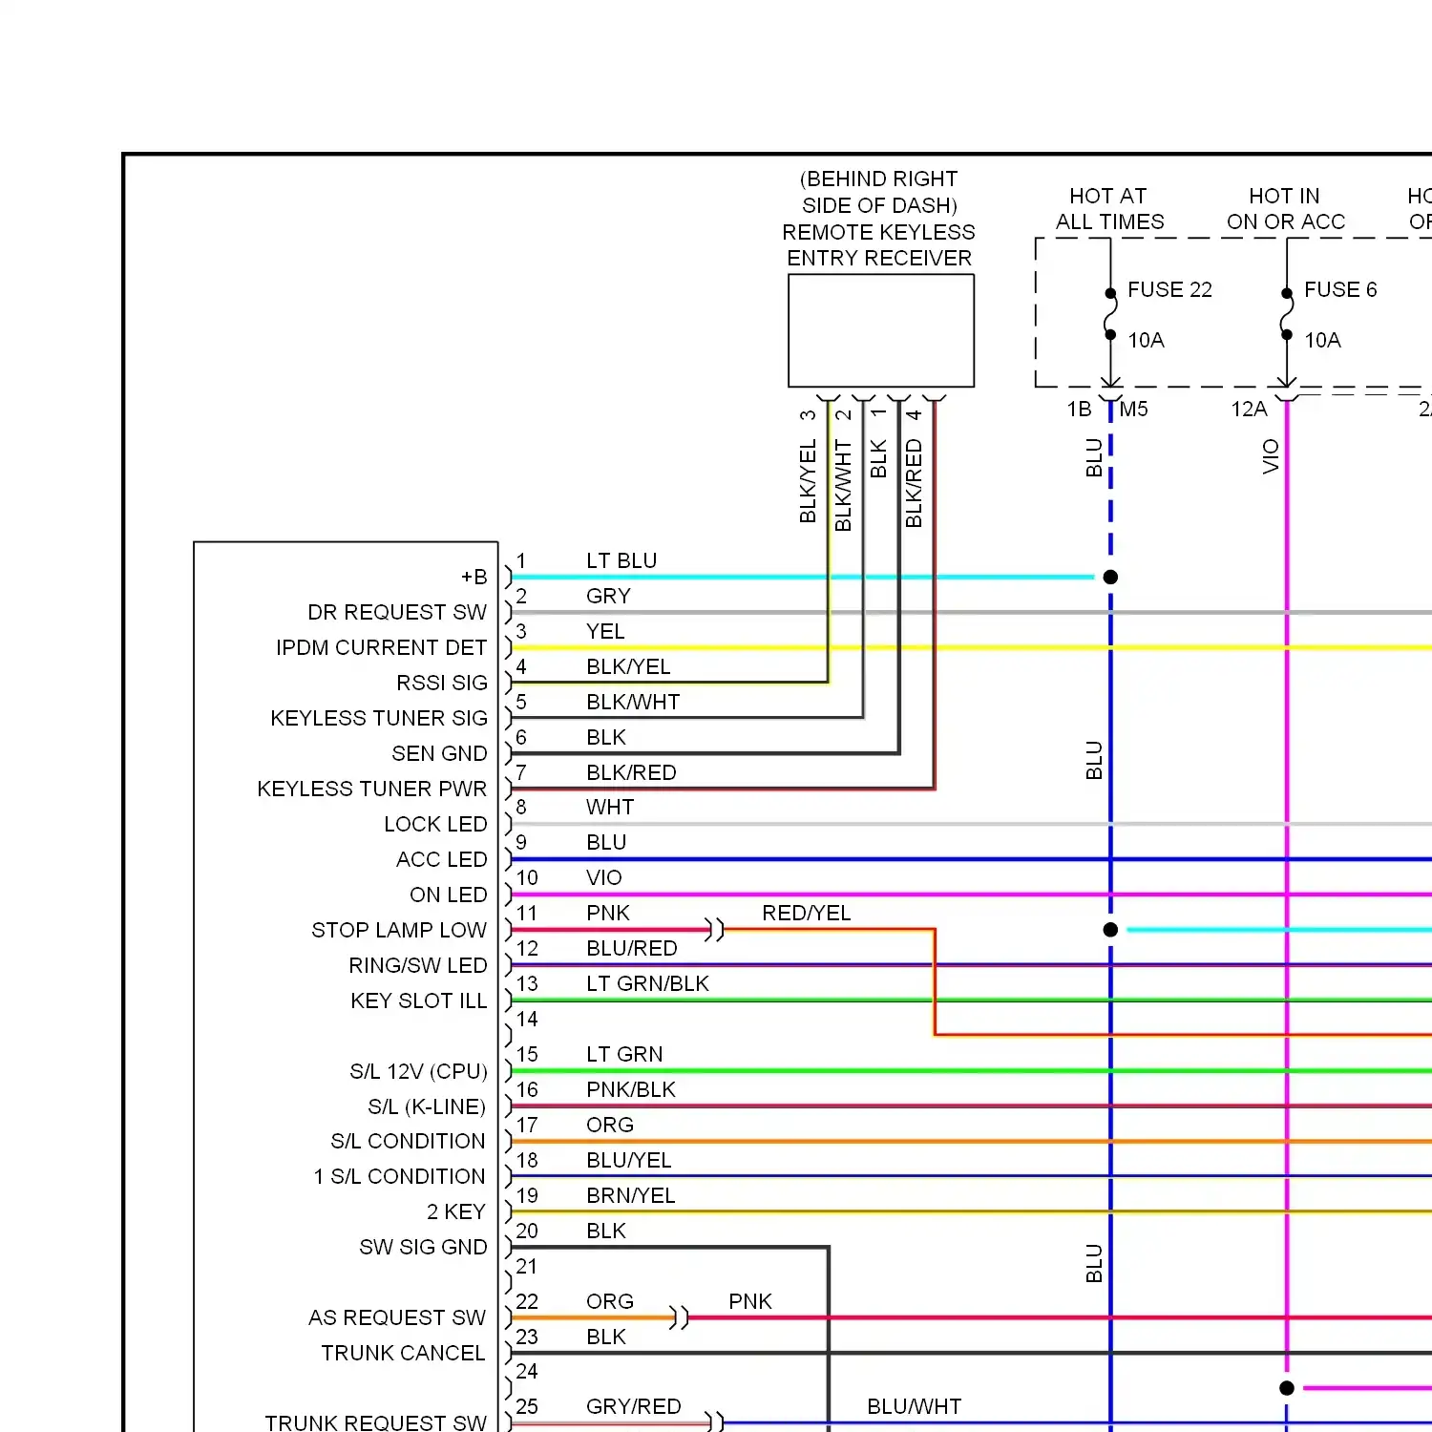Screen dimensions: 1432x1432
Task: Click the 'RED/YEL' wire label
Action: tap(807, 913)
